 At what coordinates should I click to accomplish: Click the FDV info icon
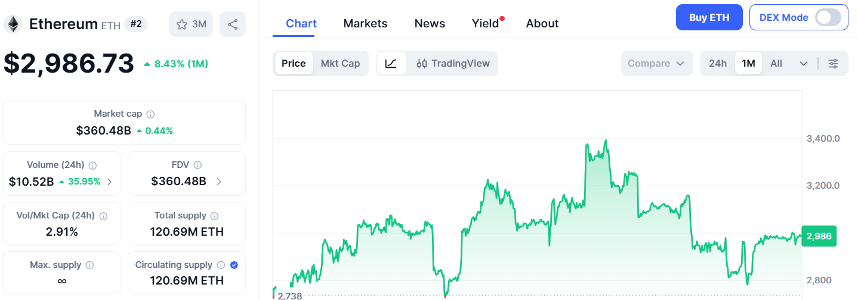[197, 165]
